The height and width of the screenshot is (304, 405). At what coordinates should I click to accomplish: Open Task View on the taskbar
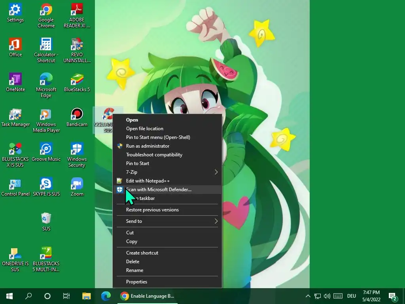[66, 296]
